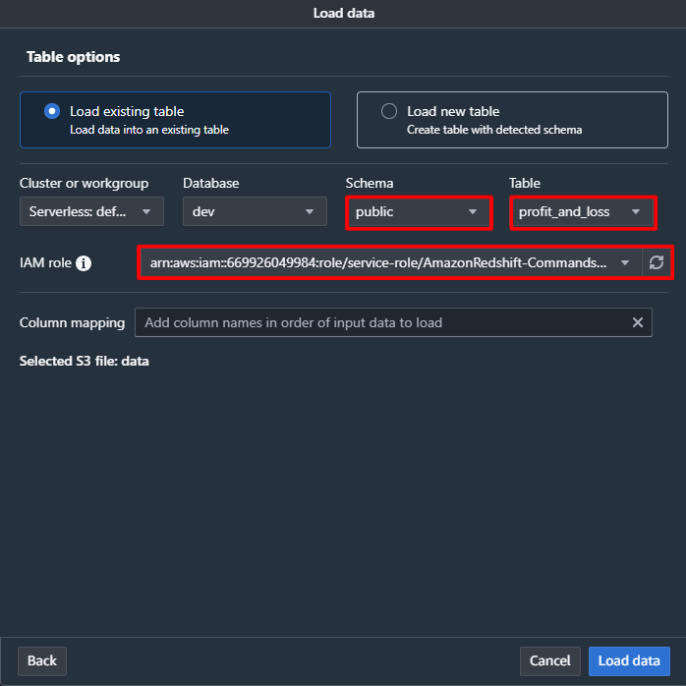This screenshot has height=686, width=686.
Task: Go Back to the previous step
Action: click(x=42, y=660)
